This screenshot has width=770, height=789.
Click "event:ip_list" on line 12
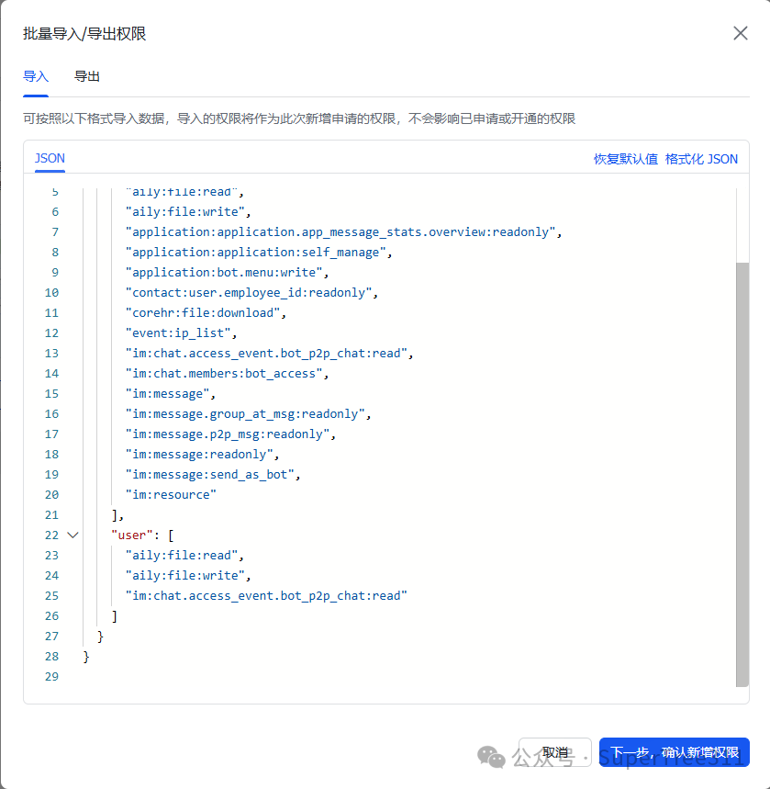[178, 333]
